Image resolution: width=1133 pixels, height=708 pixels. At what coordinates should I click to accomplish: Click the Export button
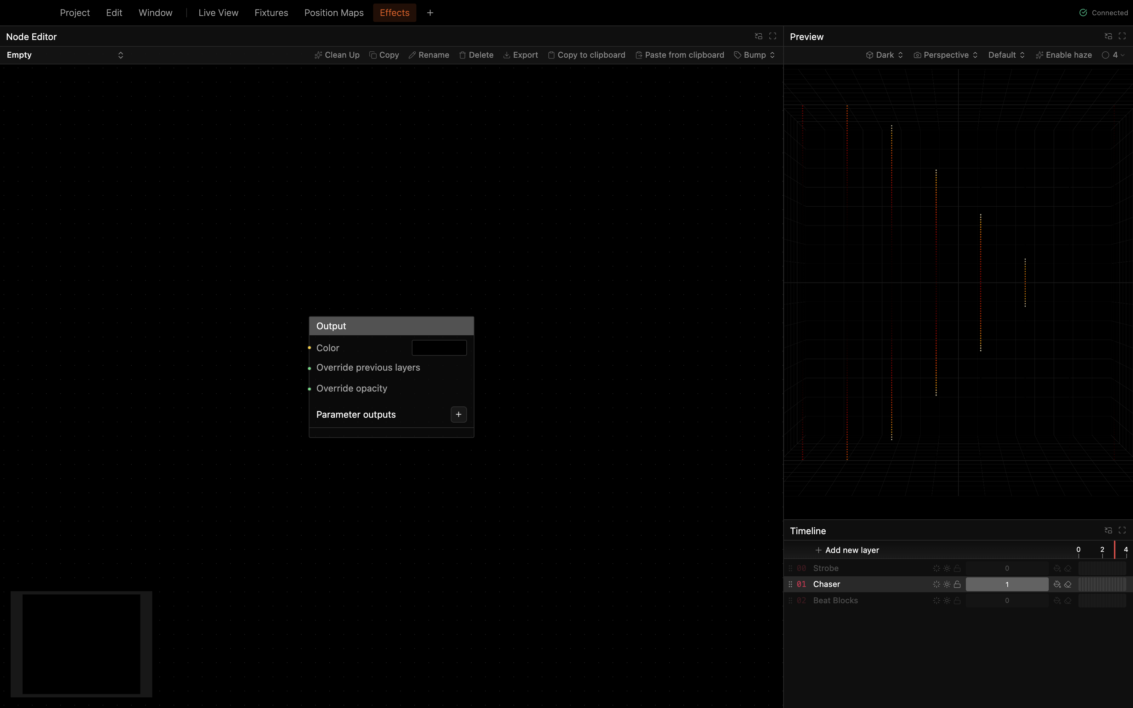(520, 55)
